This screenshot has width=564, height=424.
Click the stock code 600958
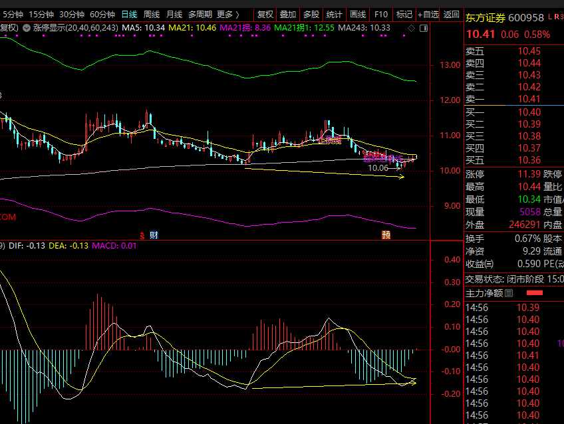click(x=526, y=17)
